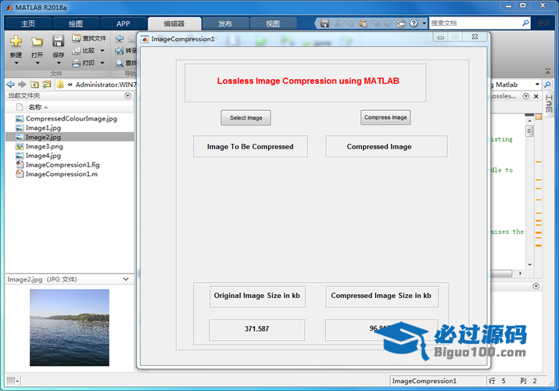
Task: Click the switch windows icon in quick access
Action: point(401,23)
